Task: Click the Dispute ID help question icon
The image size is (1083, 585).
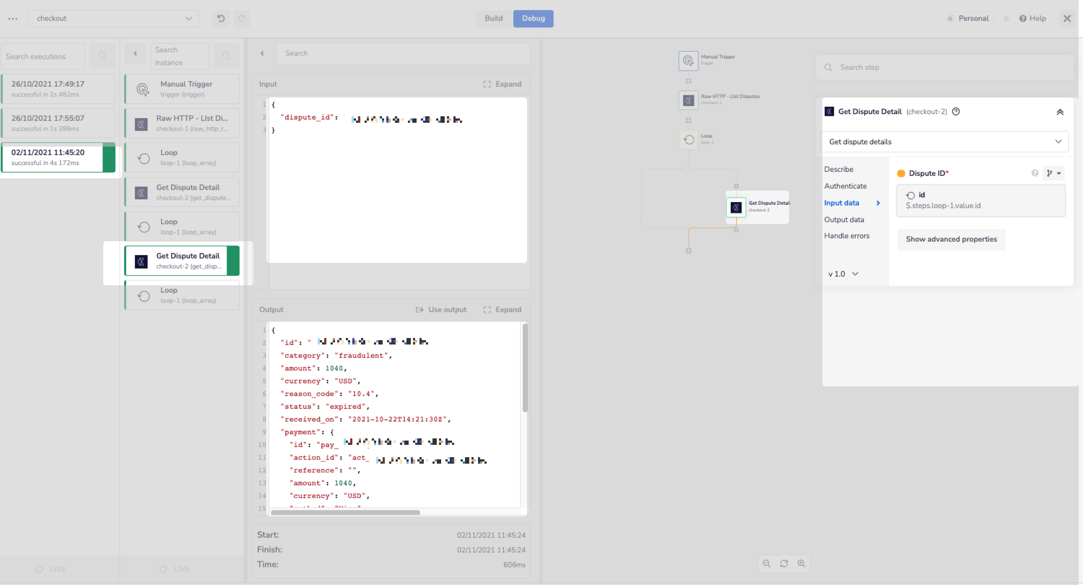Action: (x=1035, y=173)
